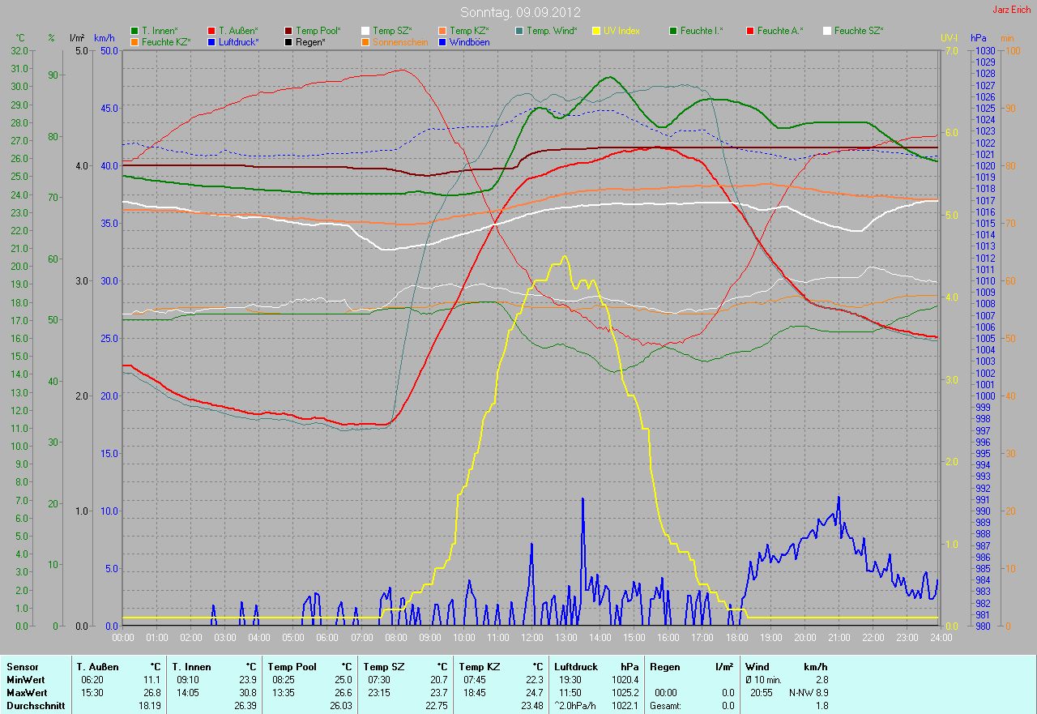
Task: Click the date title Sonntag, 09.09.2012
Action: point(518,12)
